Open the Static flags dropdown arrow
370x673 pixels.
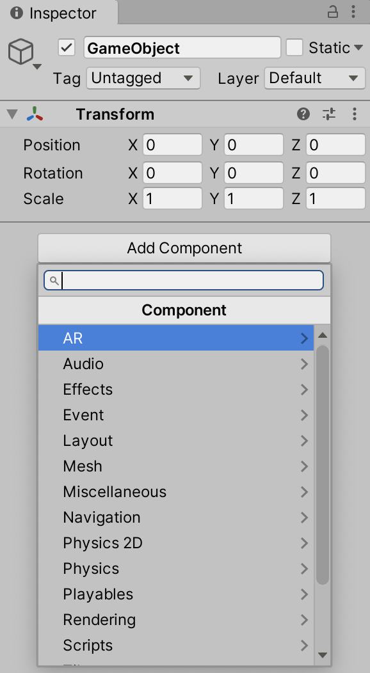pyautogui.click(x=358, y=47)
